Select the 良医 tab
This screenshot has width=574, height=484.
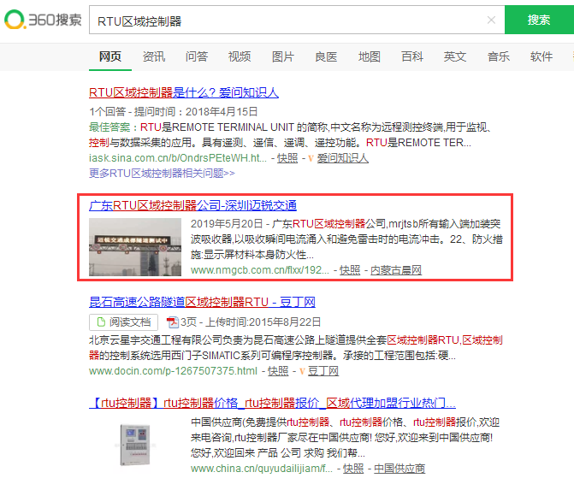pos(326,56)
